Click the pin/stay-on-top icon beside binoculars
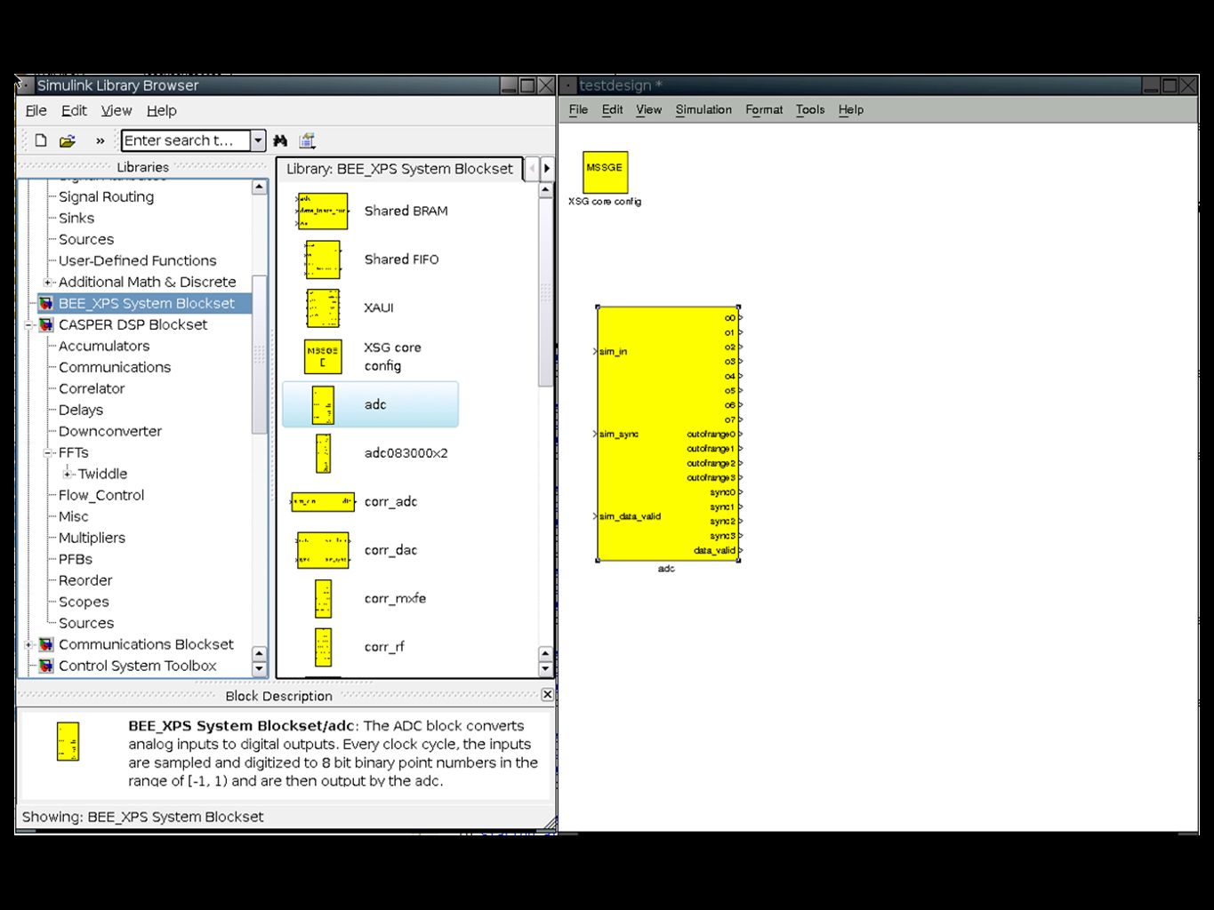 308,140
